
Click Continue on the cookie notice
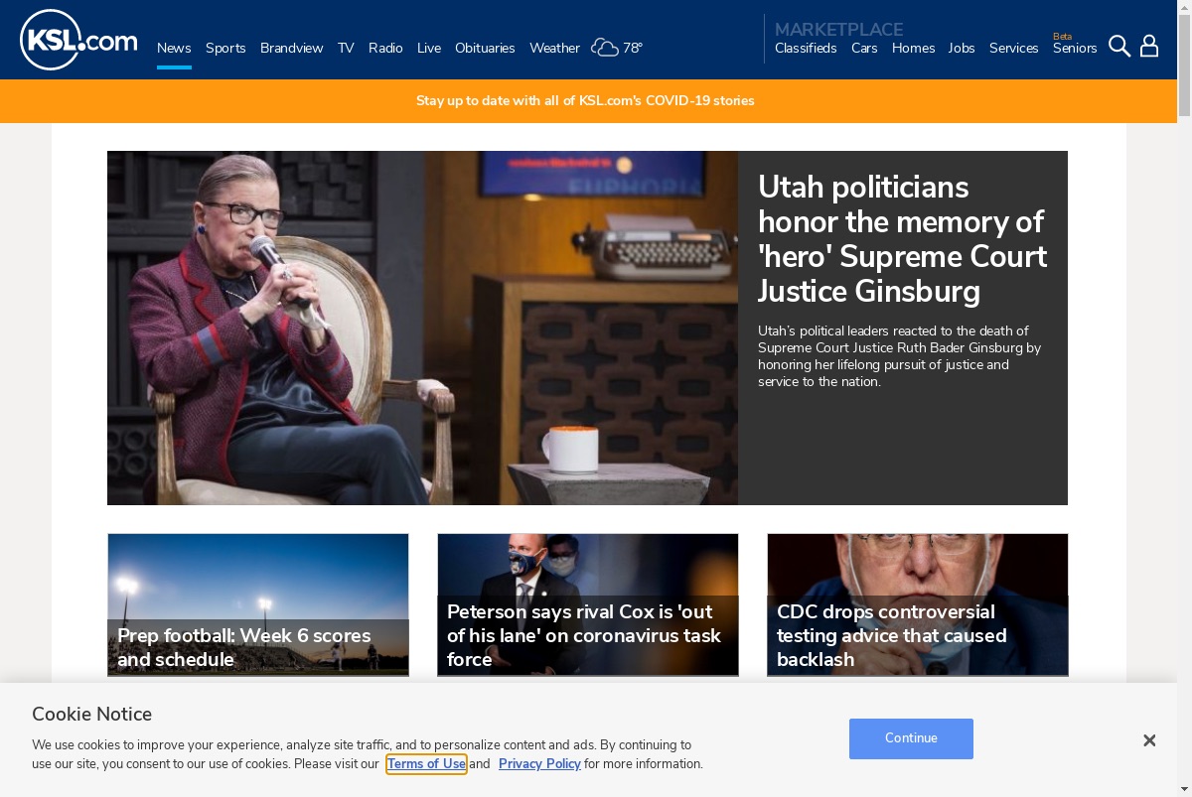pyautogui.click(x=911, y=738)
